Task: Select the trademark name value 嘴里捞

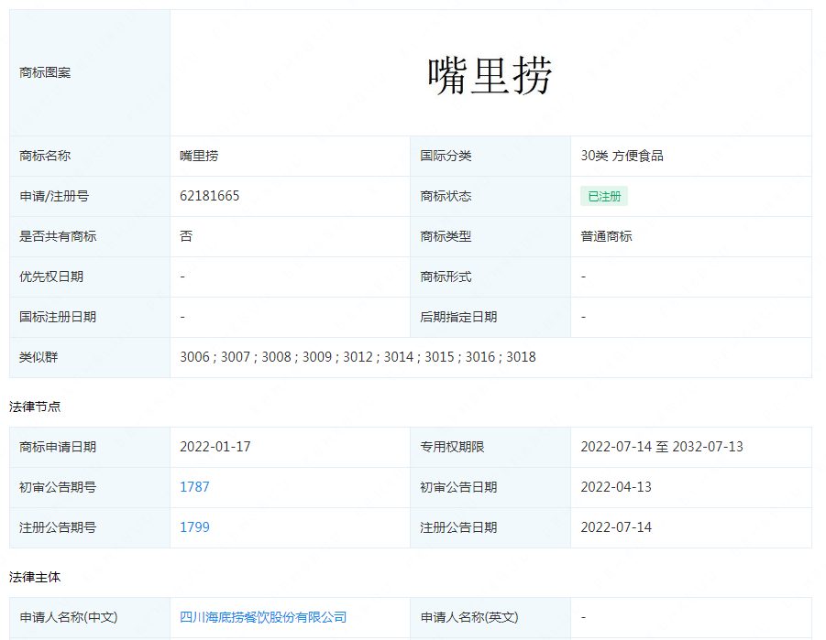Action: click(199, 156)
